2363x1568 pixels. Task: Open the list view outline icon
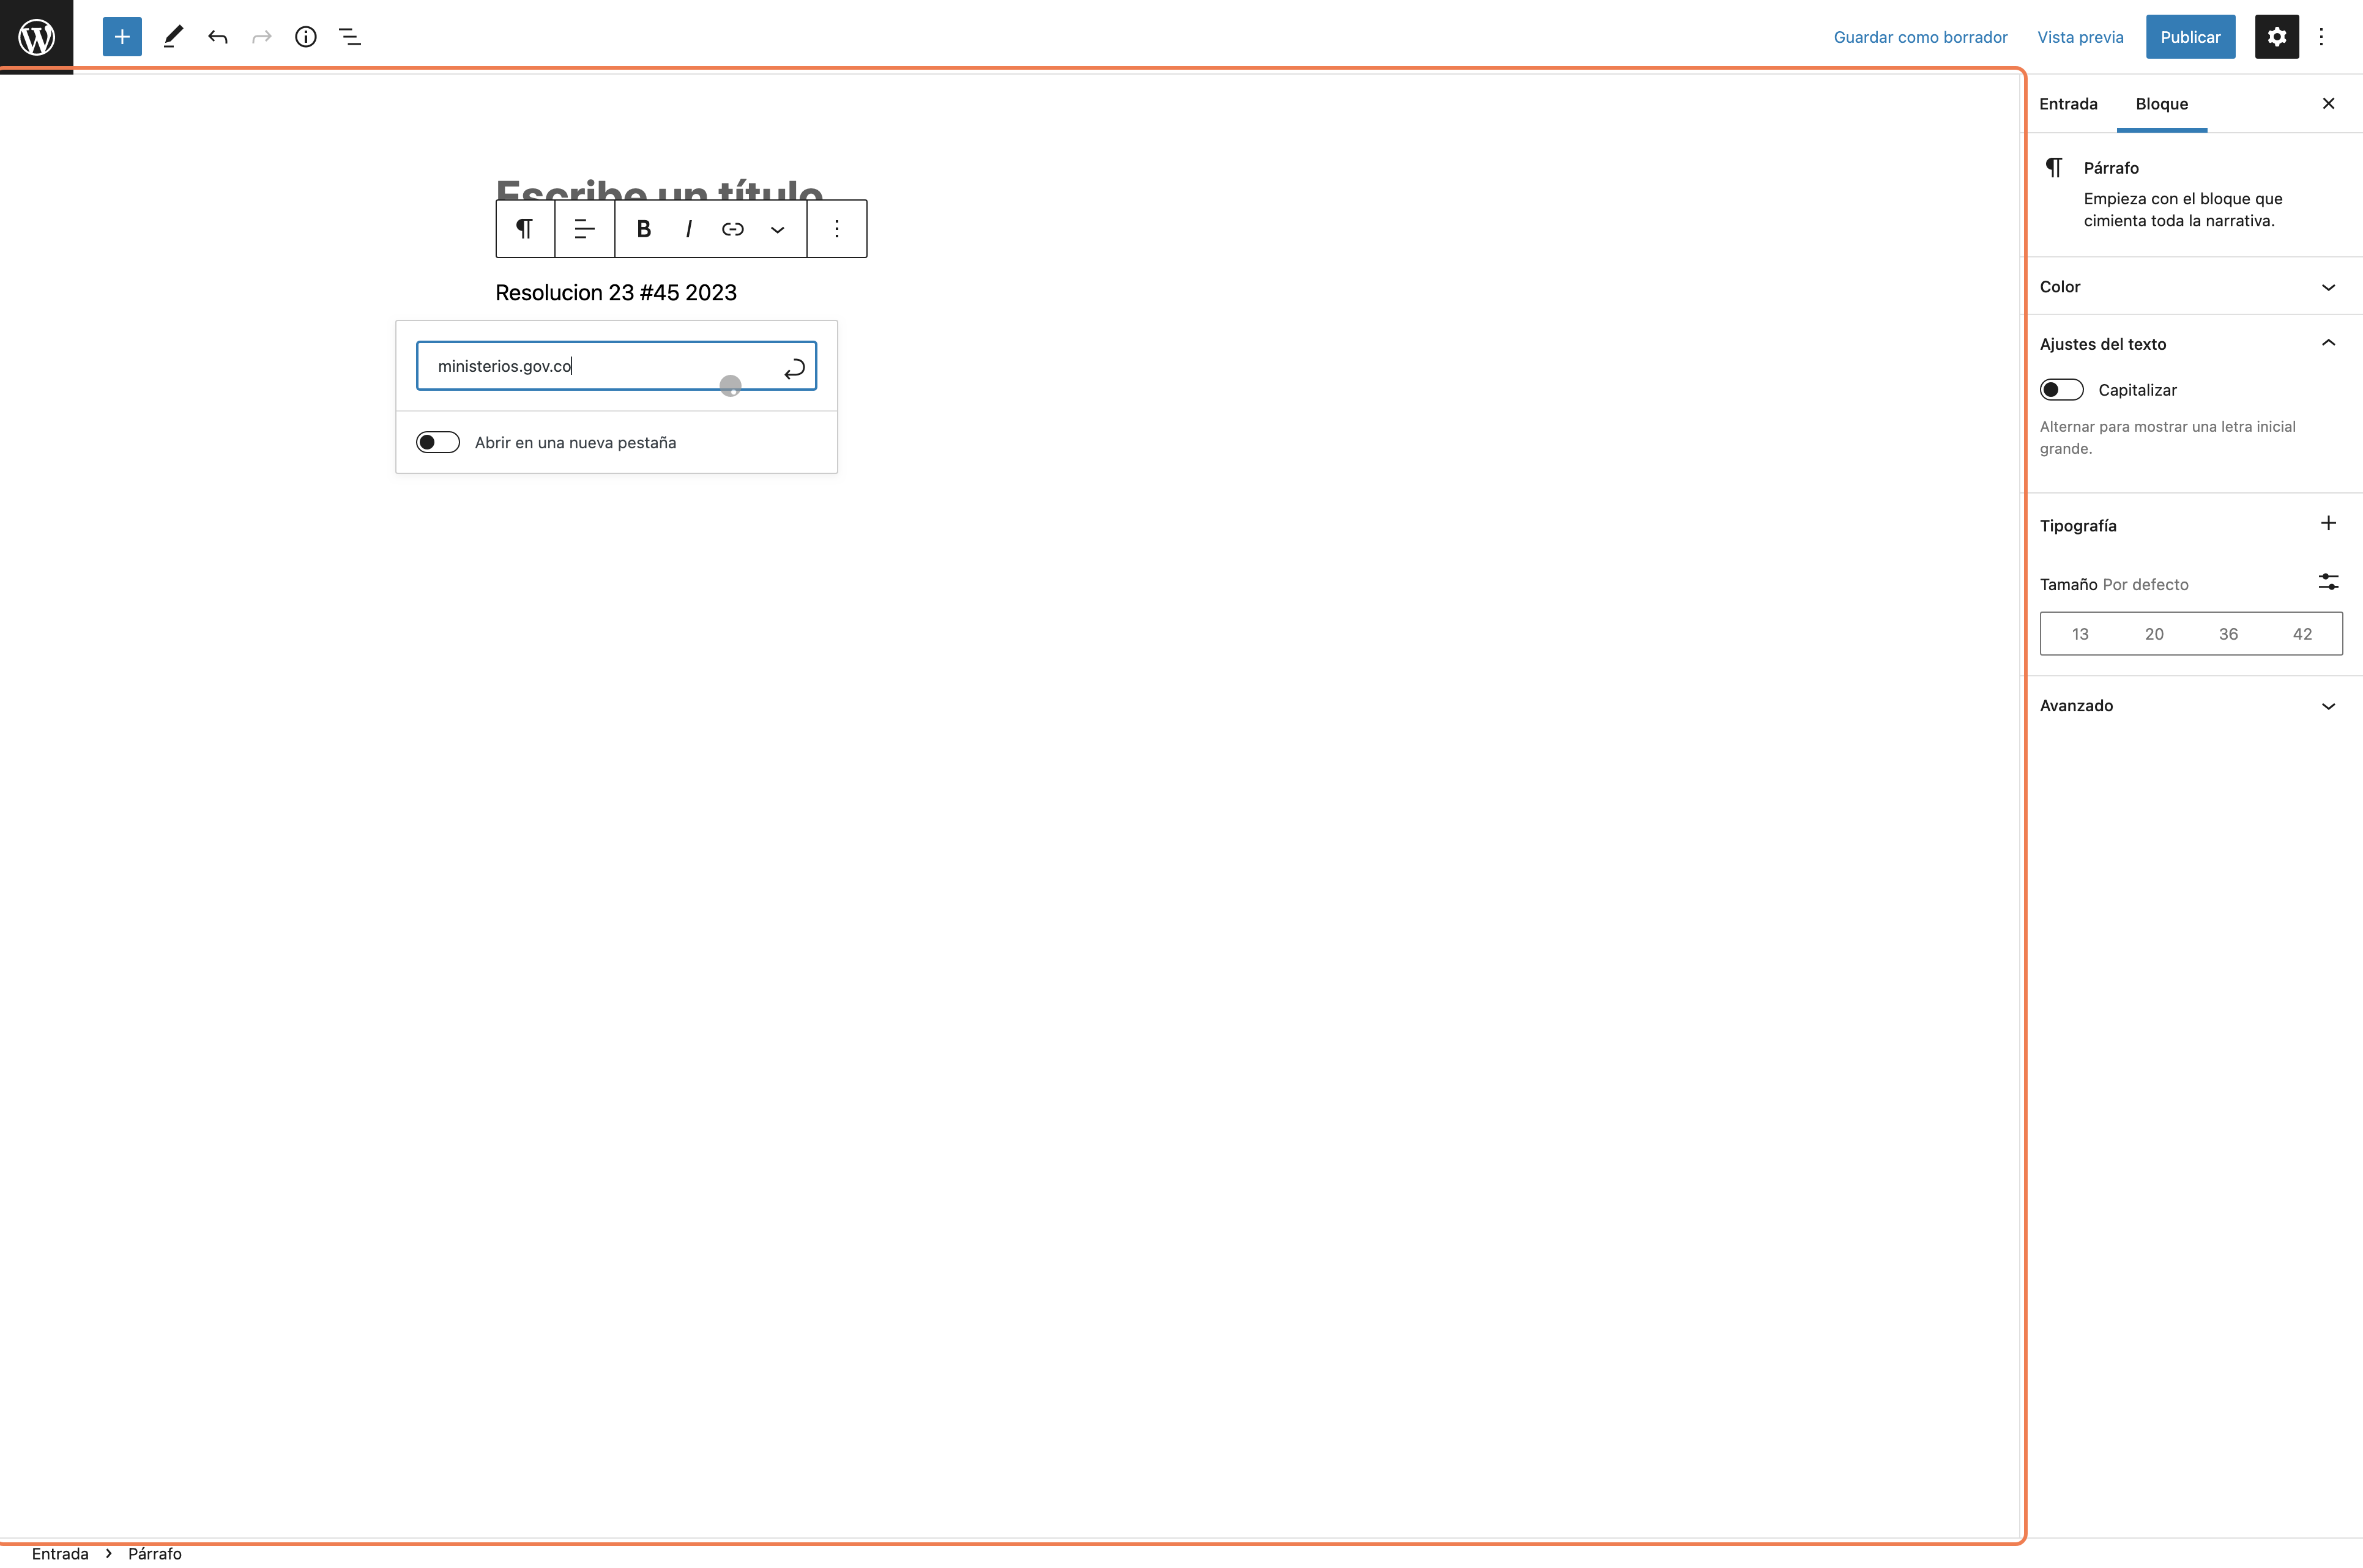[349, 37]
